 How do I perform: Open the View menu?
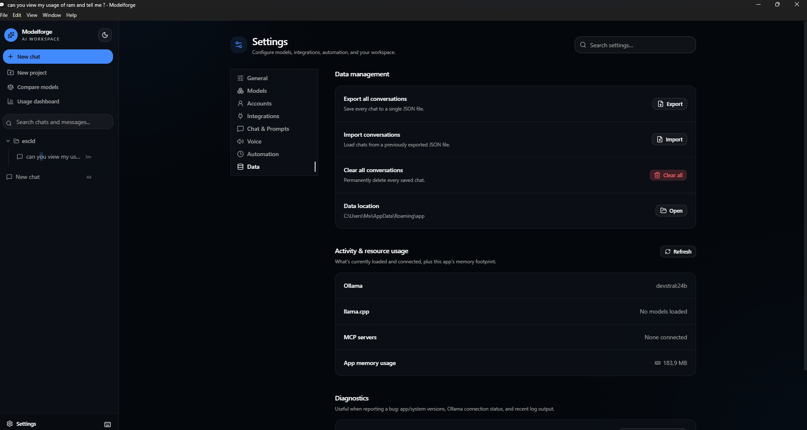32,15
